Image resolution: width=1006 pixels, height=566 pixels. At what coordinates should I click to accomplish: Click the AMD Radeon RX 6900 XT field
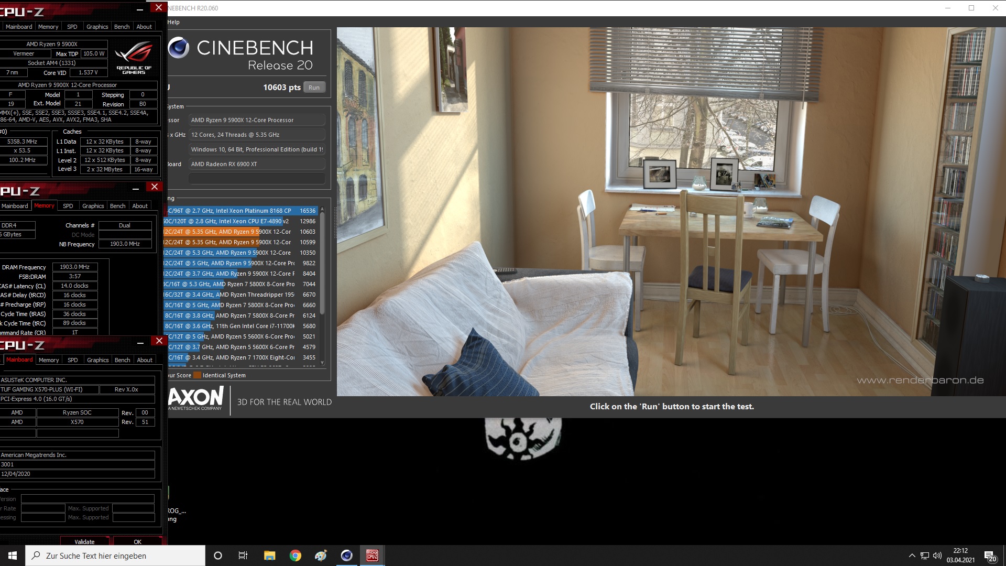click(x=257, y=164)
